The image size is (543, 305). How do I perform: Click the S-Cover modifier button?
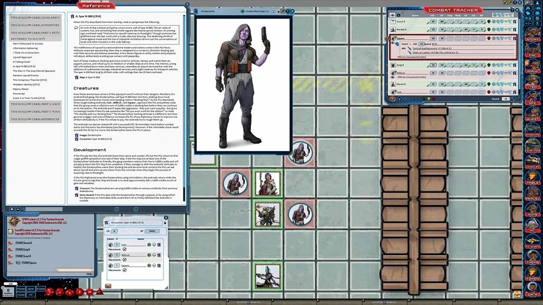pyautogui.click(x=41, y=288)
